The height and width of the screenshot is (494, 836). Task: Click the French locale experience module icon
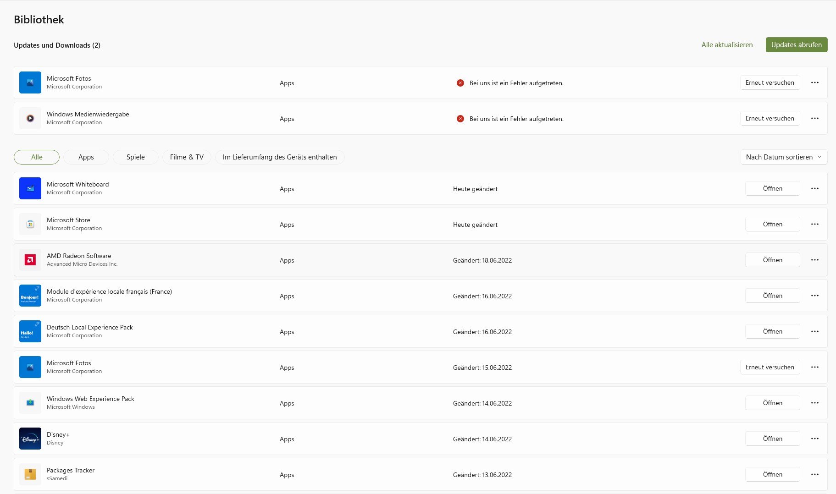[x=30, y=296]
